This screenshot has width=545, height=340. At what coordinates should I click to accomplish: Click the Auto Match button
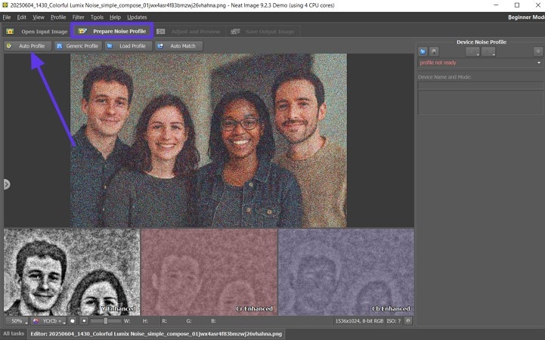pos(178,46)
